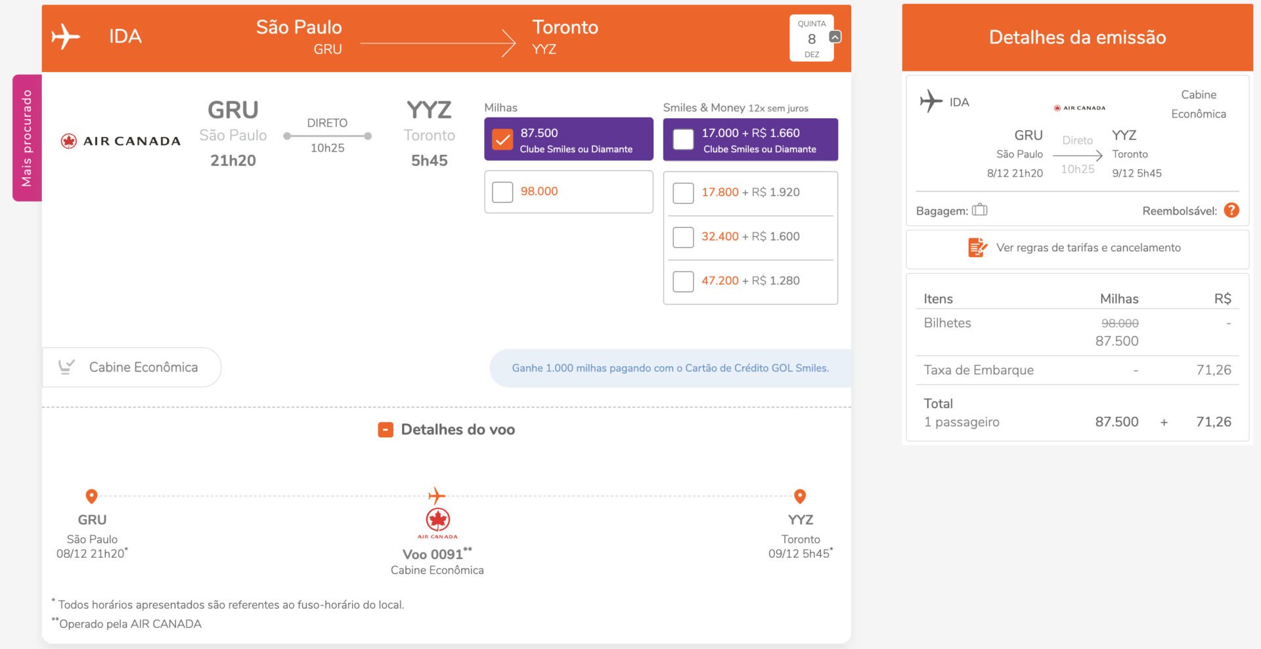Select the 98.000 miles fare checkbox
Viewport: 1261px width, 649px height.
tap(502, 192)
